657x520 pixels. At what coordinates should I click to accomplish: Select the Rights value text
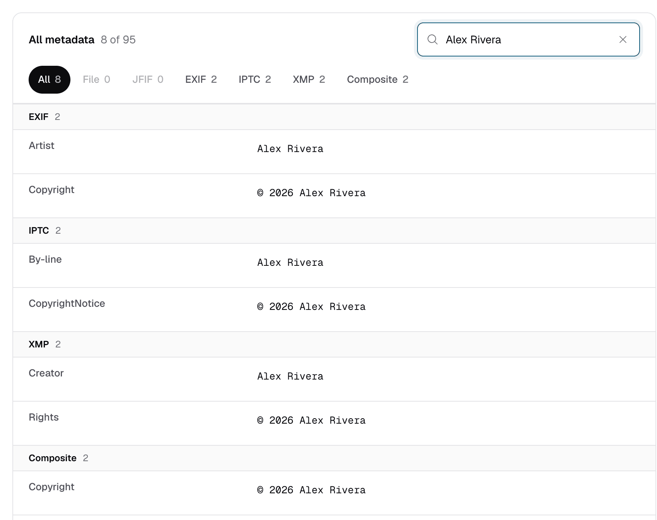point(311,421)
